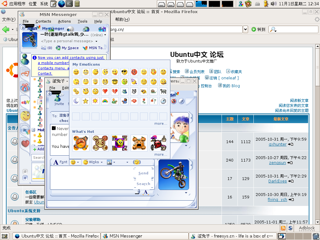This screenshot has height=240, width=320.
Task: Open the Firefox search engine dropdown
Action: 273,30
